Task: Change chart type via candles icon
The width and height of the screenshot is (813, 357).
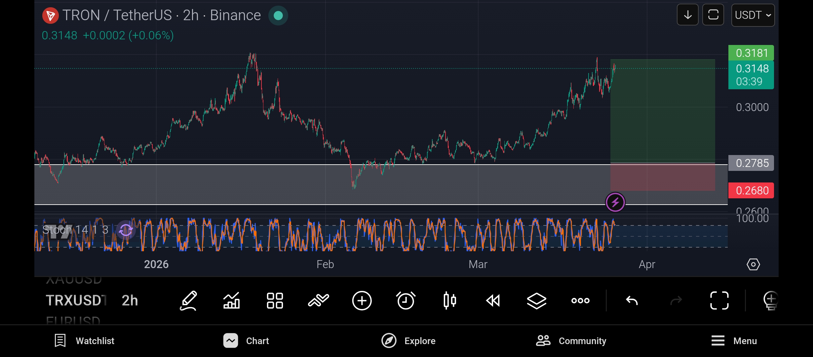Action: coord(449,300)
